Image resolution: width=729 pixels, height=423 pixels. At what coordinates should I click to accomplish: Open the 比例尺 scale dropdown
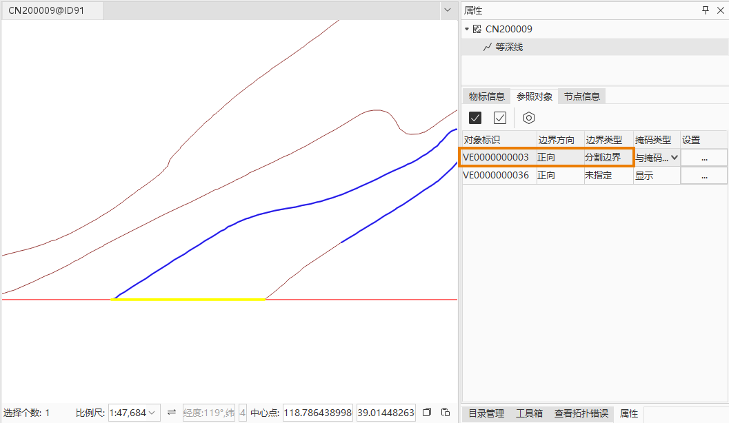[x=152, y=413]
